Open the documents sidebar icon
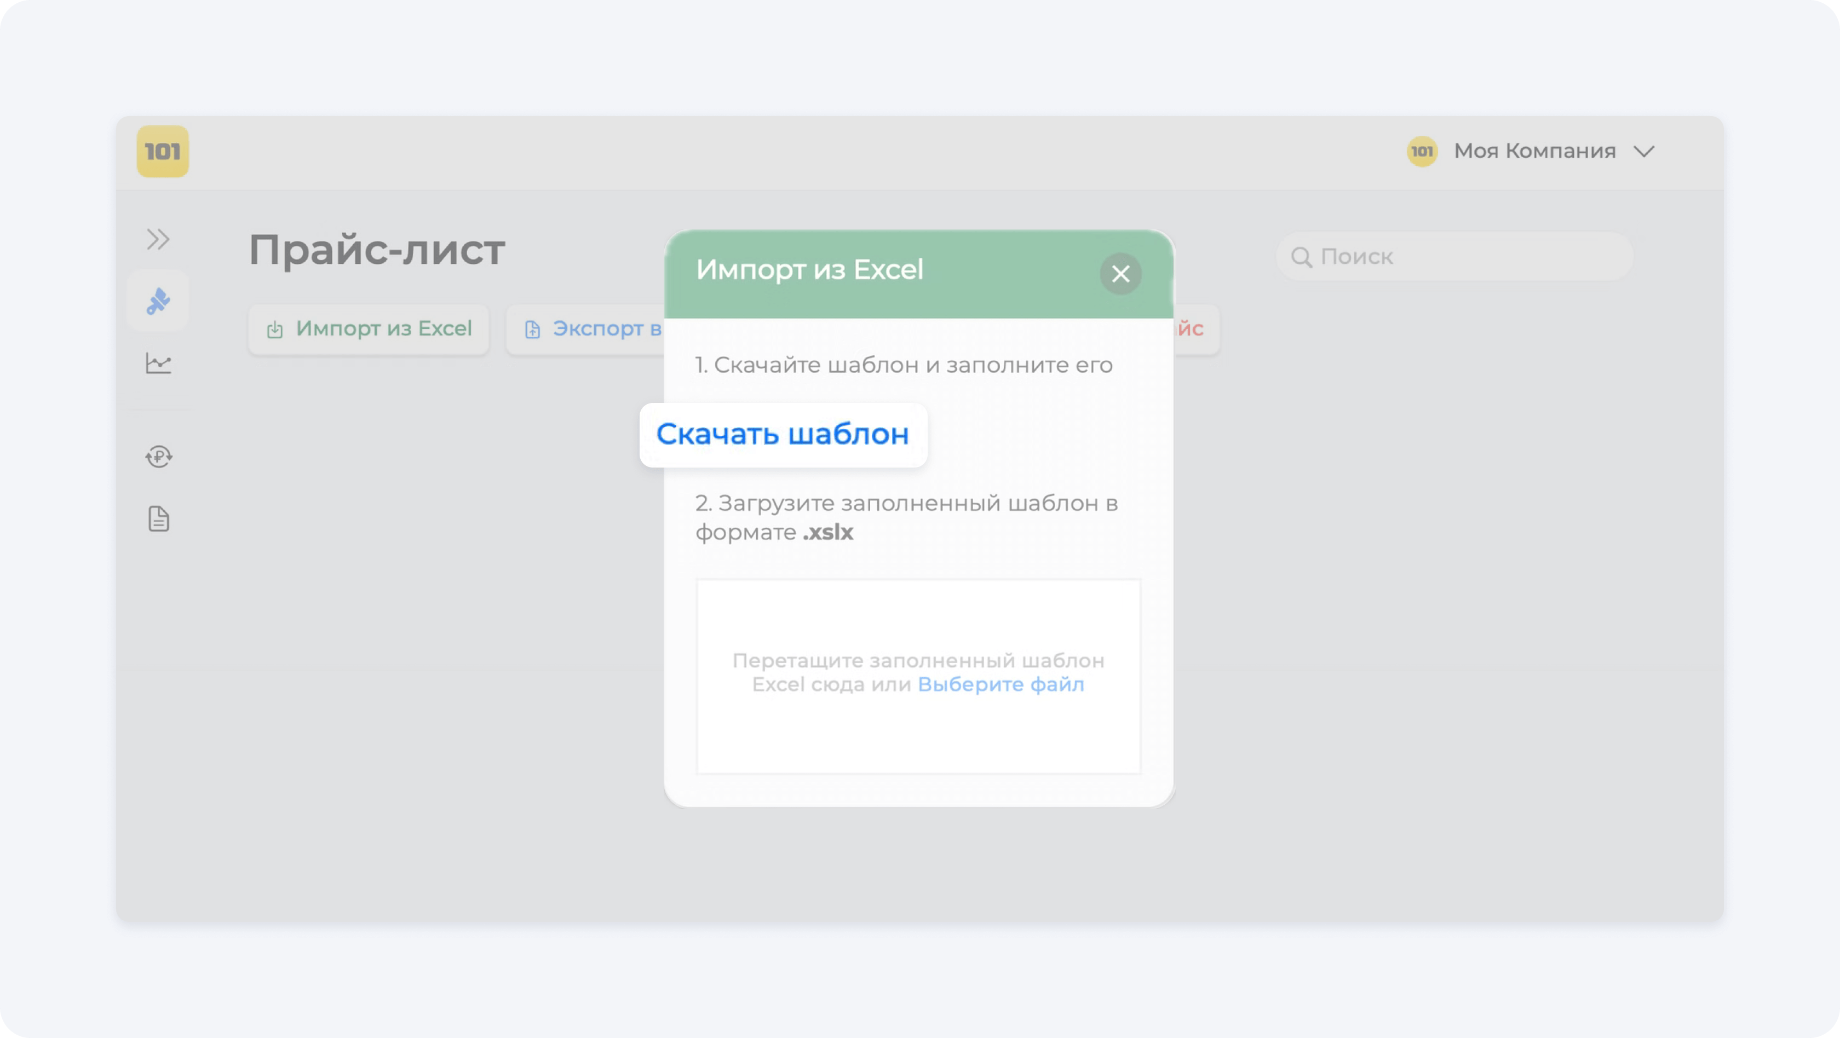The height and width of the screenshot is (1038, 1840). coord(159,519)
